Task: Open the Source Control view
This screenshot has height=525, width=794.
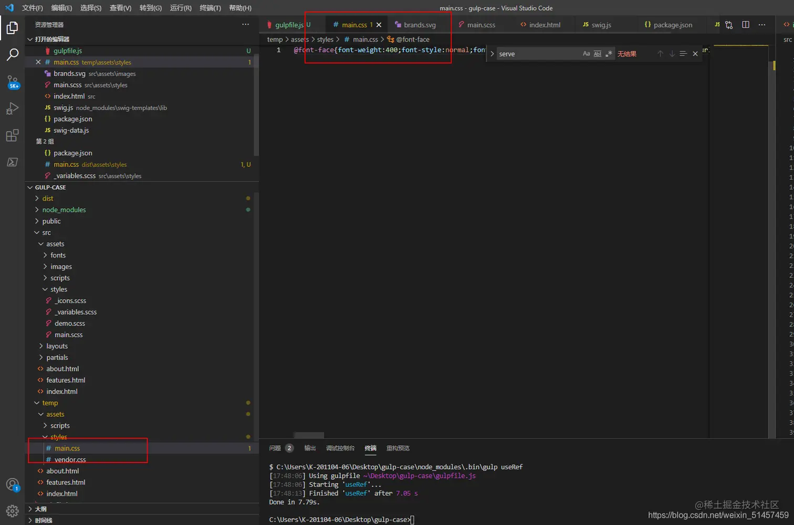Action: click(x=12, y=82)
